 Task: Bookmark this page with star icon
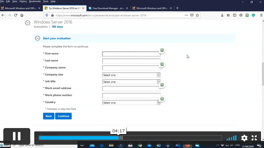(x=197, y=15)
